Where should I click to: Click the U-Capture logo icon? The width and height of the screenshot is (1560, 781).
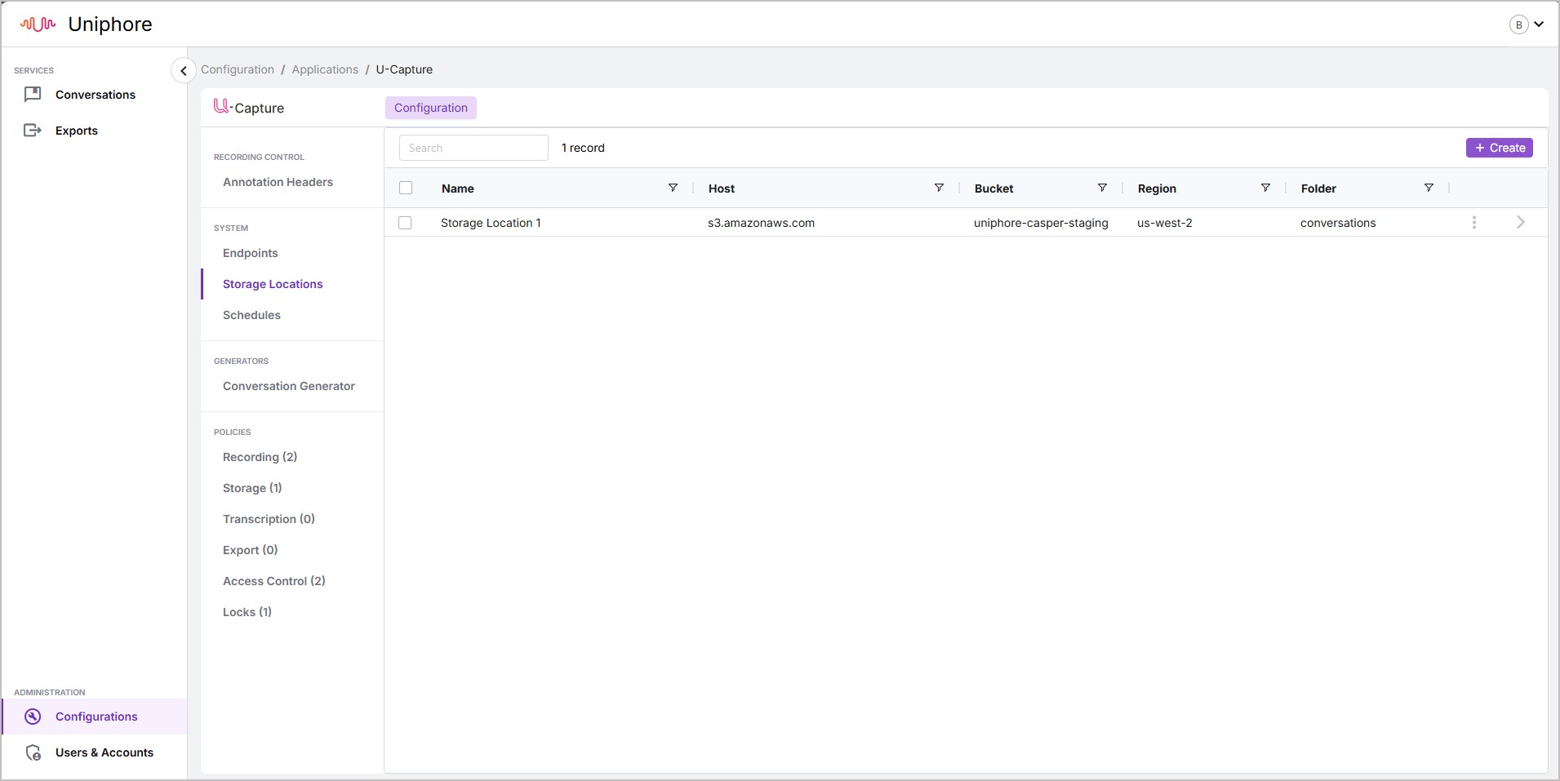click(221, 106)
